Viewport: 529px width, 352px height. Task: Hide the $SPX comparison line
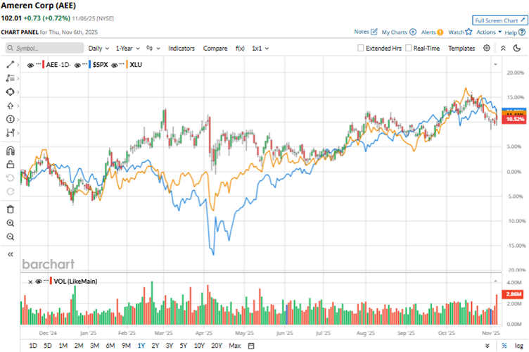(x=77, y=65)
